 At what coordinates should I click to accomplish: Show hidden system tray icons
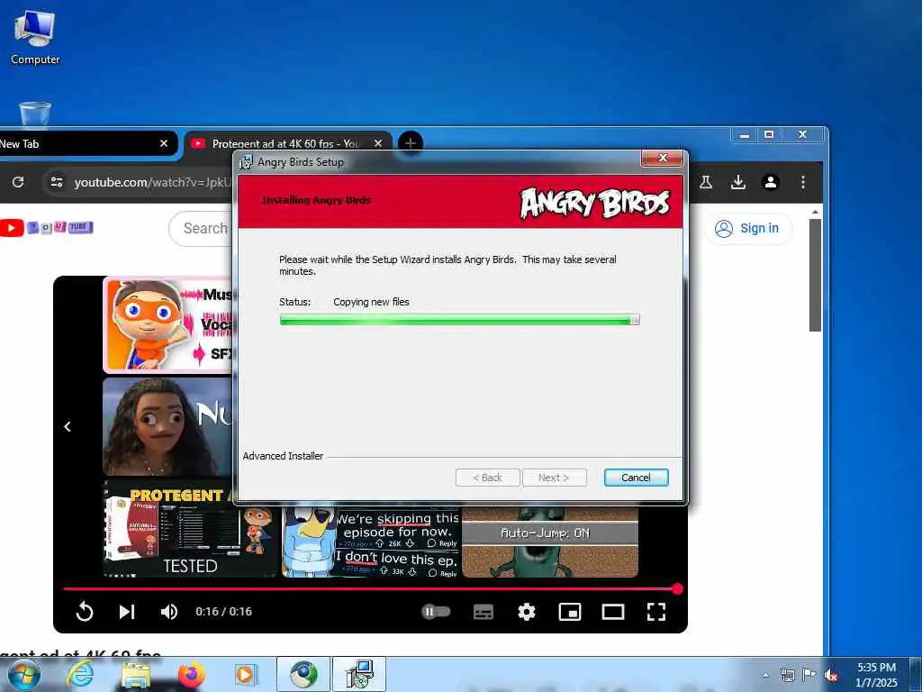[x=765, y=675]
